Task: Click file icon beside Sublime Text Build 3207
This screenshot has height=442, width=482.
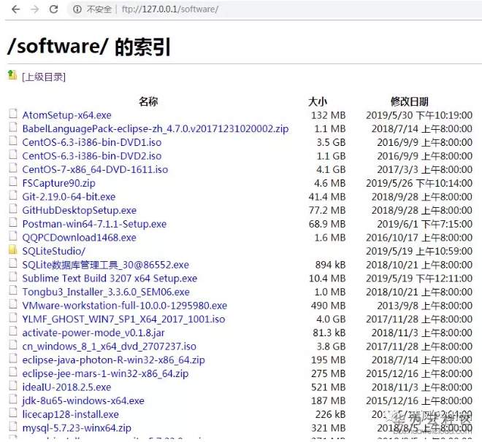Action: tap(12, 277)
